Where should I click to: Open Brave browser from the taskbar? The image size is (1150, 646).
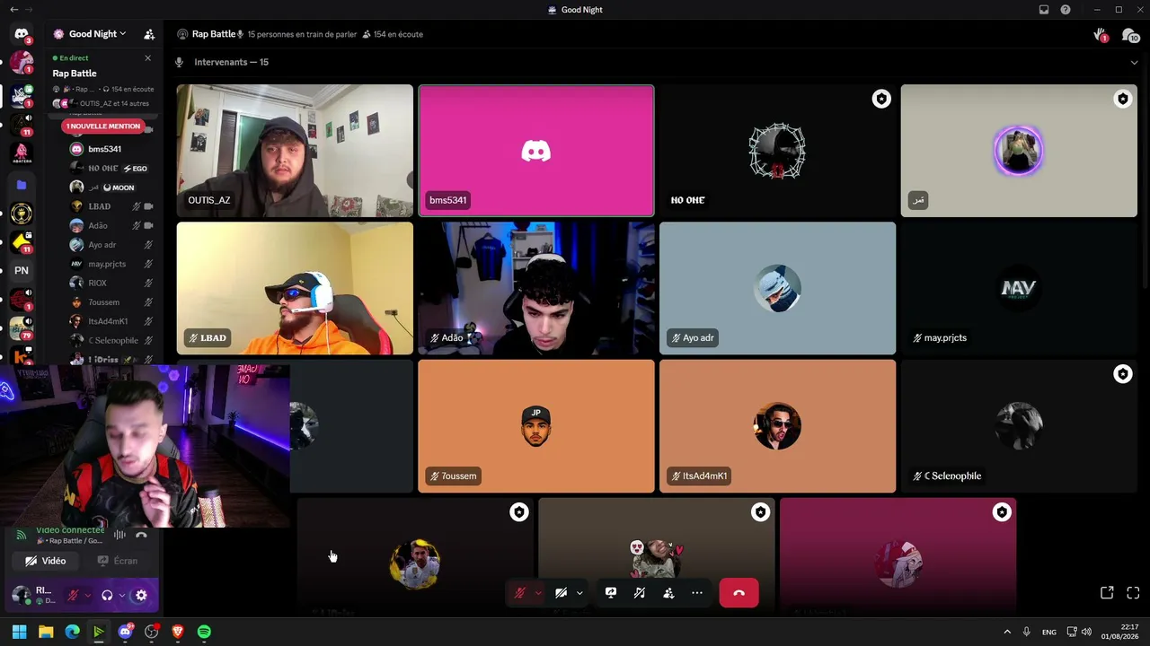click(x=178, y=632)
